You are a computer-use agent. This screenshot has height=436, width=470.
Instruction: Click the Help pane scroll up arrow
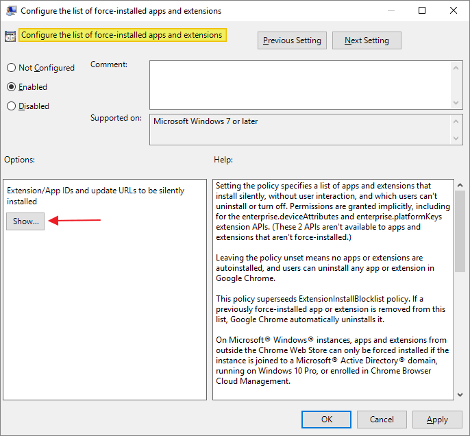(460, 185)
